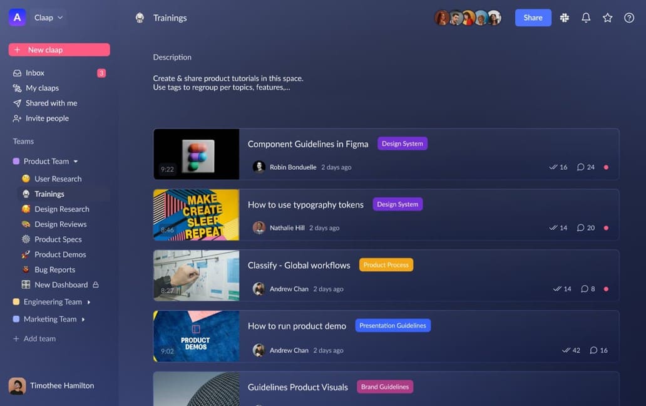Expand the Marketing Team section
Image resolution: width=646 pixels, height=406 pixels.
pos(83,320)
